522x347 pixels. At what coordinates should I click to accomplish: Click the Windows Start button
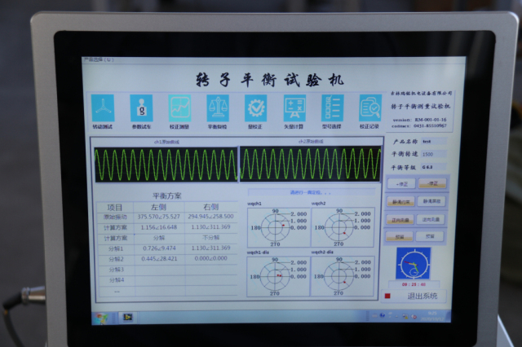102,317
